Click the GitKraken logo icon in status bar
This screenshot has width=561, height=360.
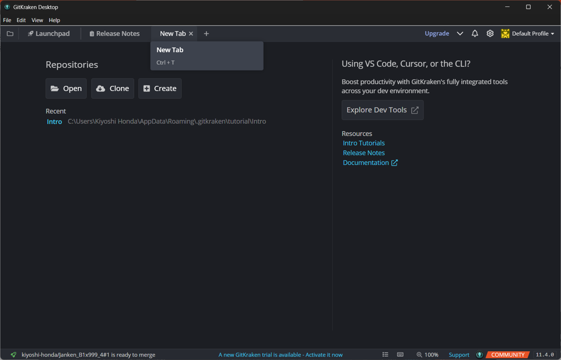(479, 354)
